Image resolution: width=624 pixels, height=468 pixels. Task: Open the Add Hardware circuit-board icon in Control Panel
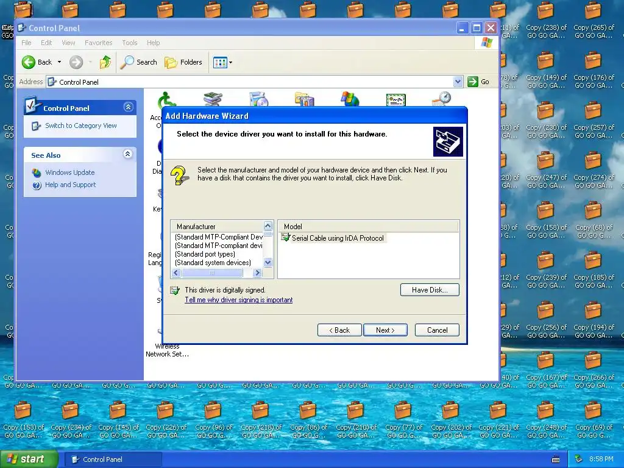click(x=213, y=99)
